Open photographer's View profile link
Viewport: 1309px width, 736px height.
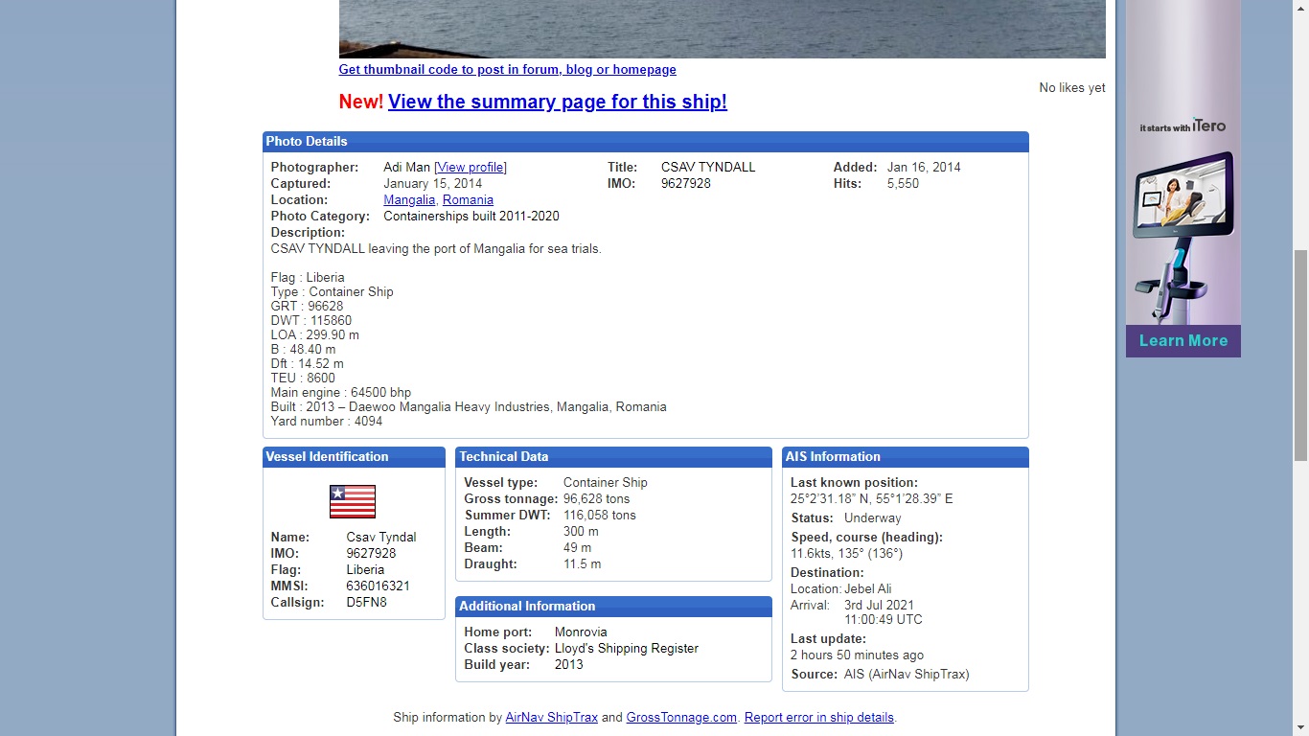click(x=471, y=168)
